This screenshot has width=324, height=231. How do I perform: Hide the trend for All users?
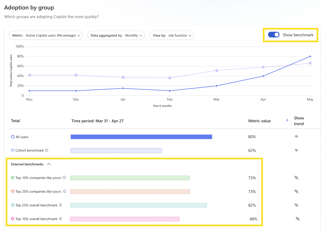(296, 136)
